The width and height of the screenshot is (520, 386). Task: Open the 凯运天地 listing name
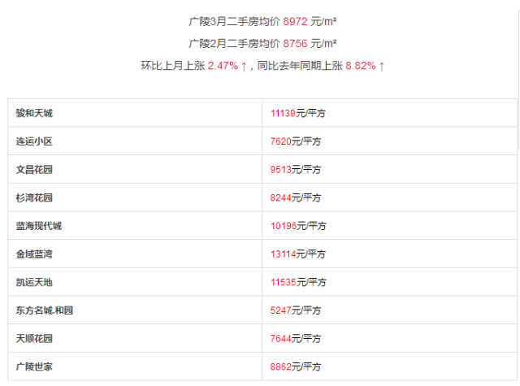pos(34,282)
